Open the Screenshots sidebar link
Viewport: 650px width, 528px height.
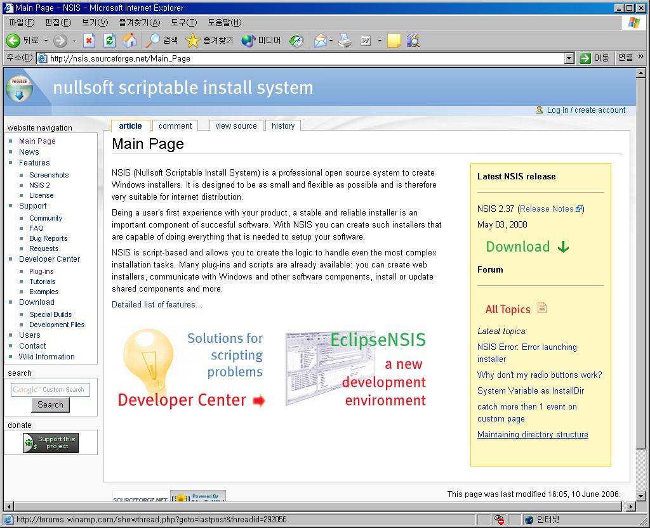coord(49,175)
